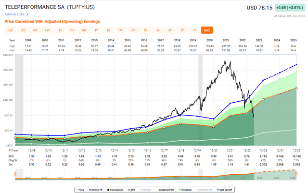Click the USD 78.15 price quote

(x=259, y=8)
